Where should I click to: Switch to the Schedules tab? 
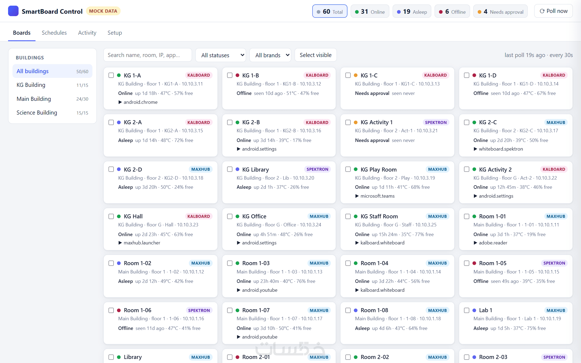(x=54, y=33)
